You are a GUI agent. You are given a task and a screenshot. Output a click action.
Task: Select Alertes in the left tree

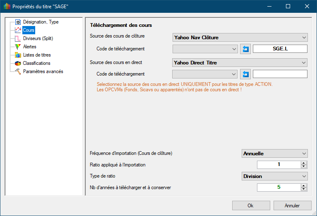tap(30, 47)
